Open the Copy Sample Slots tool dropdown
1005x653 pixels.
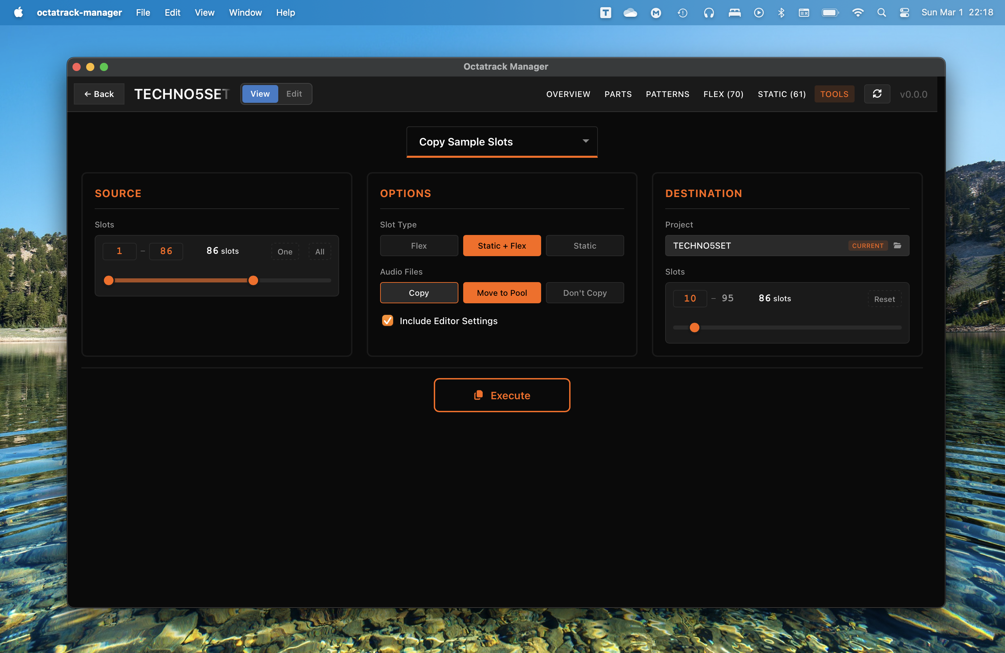tap(501, 142)
